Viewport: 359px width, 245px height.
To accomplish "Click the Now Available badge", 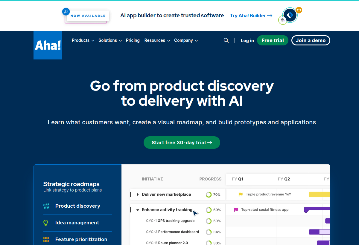I will tap(86, 16).
